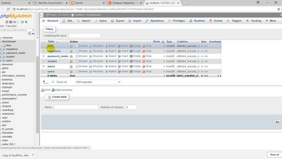Tick the password_resets table checkbox

43,56
